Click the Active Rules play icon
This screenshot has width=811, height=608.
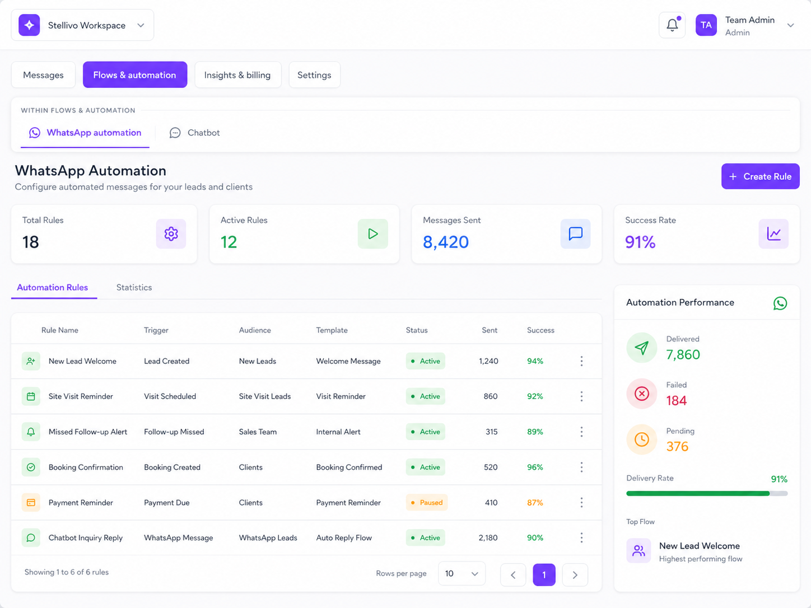coord(373,234)
